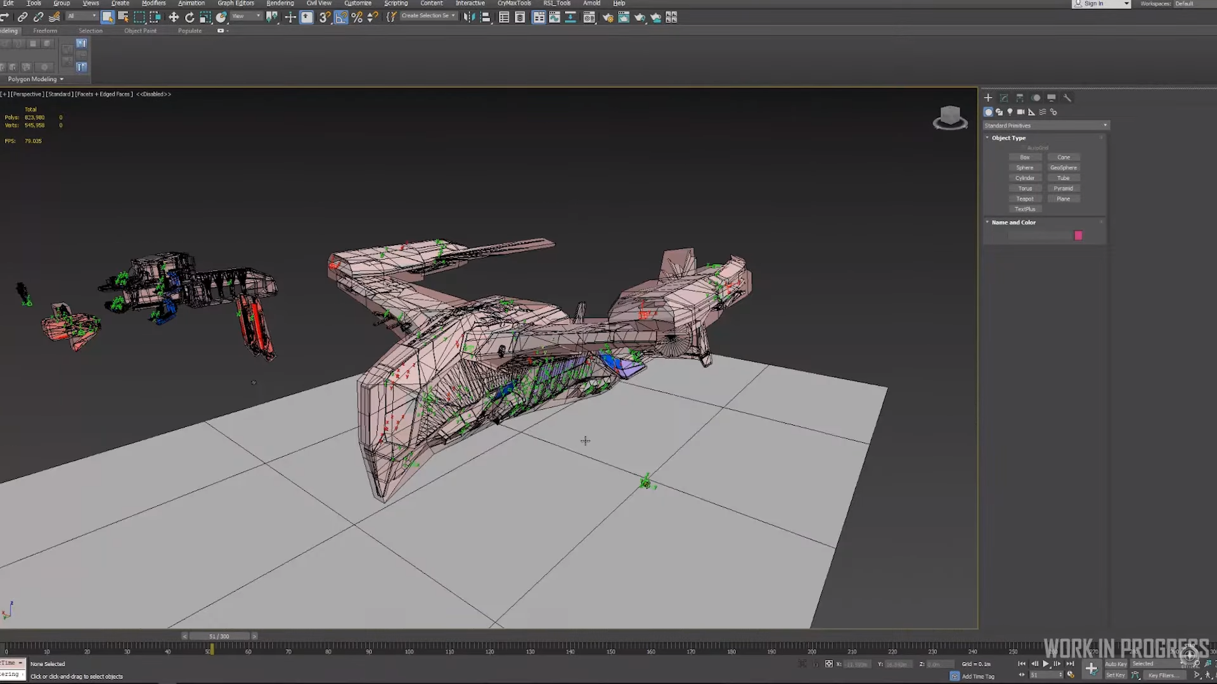Click the Teapot primitive button
The image size is (1217, 684).
tap(1025, 199)
